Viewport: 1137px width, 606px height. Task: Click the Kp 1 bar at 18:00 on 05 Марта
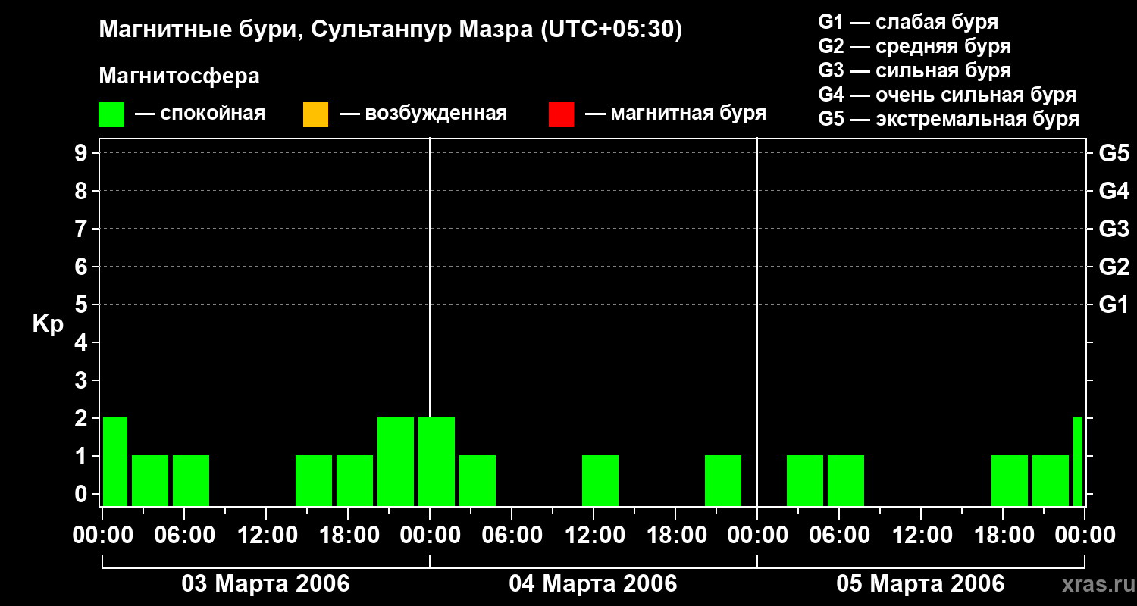click(1010, 480)
